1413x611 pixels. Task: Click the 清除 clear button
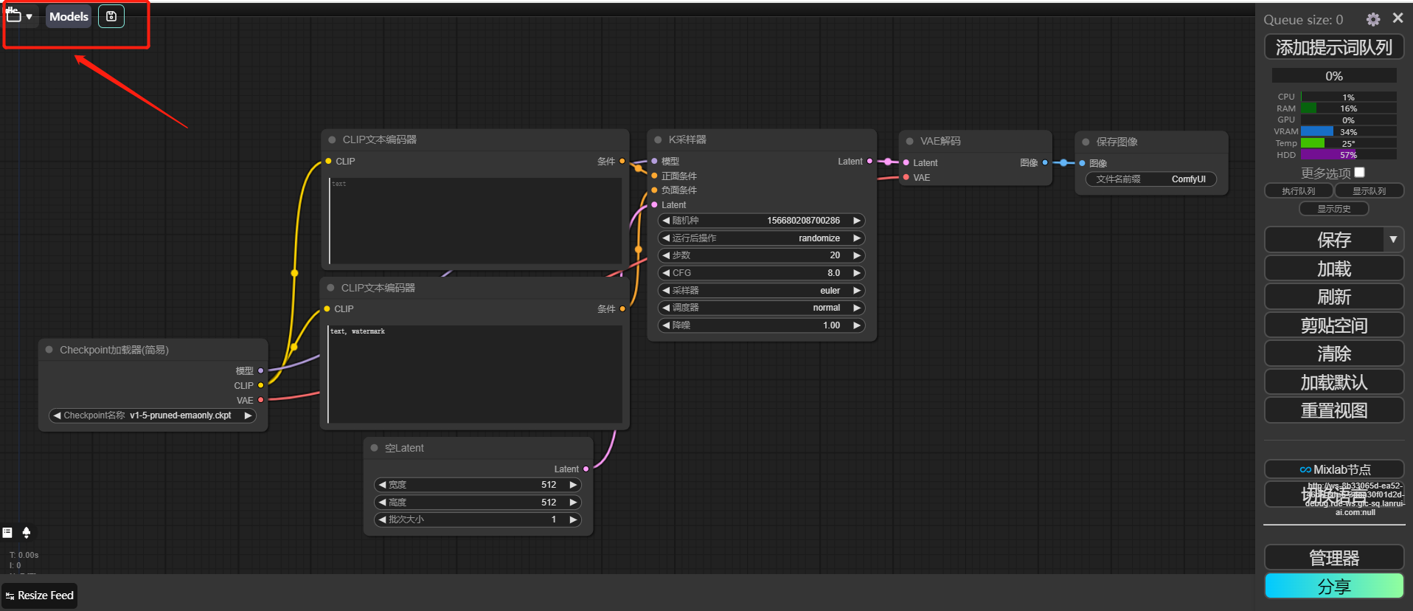tap(1334, 353)
